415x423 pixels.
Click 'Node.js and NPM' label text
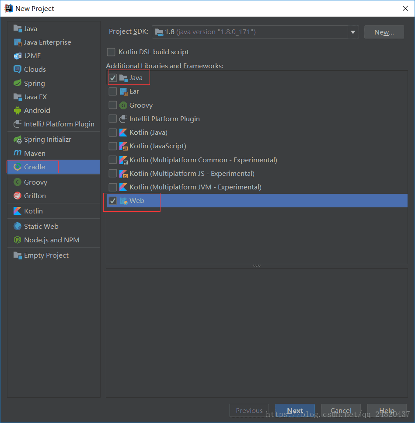click(x=52, y=240)
